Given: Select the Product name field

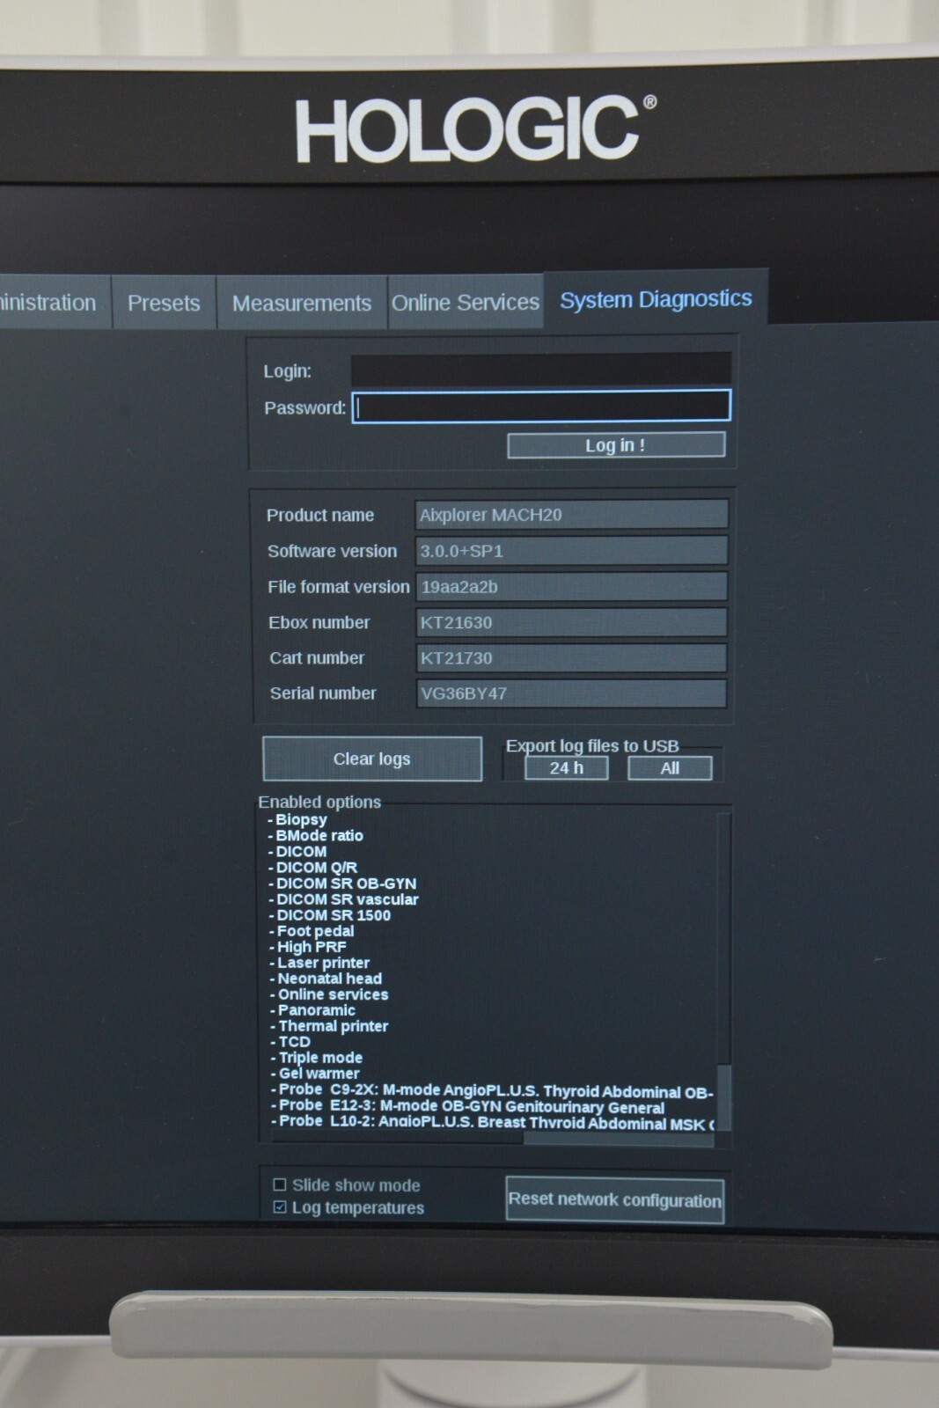Looking at the screenshot, I should [x=570, y=515].
